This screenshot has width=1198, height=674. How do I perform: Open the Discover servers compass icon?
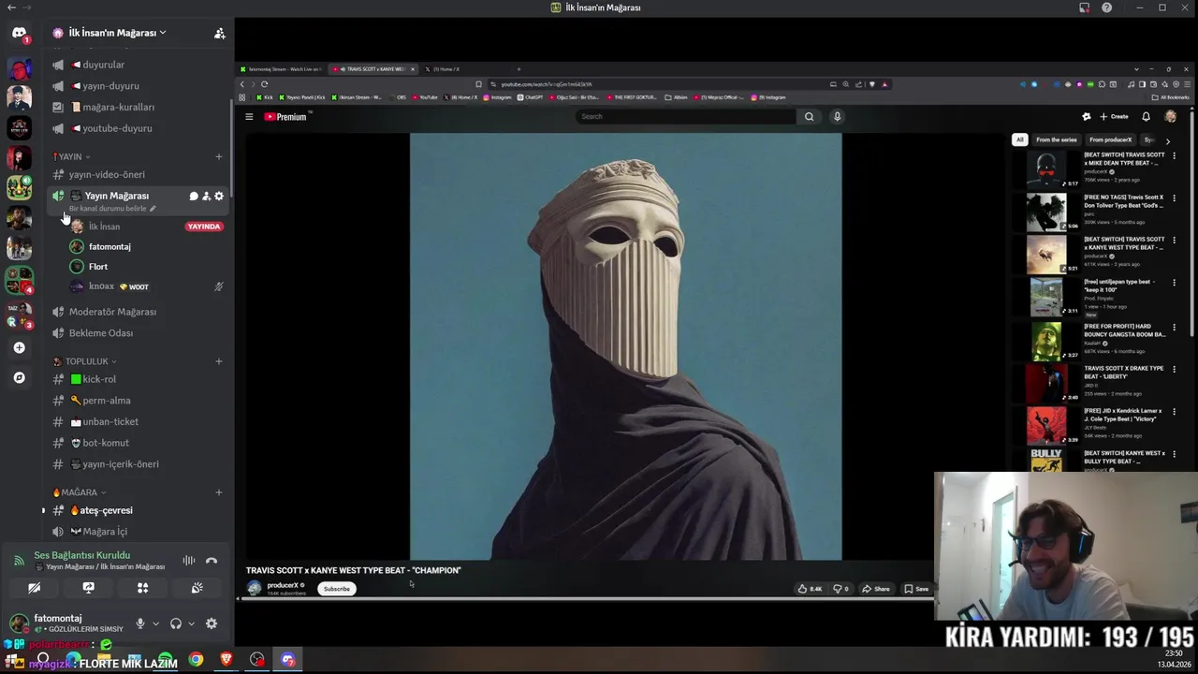point(19,377)
